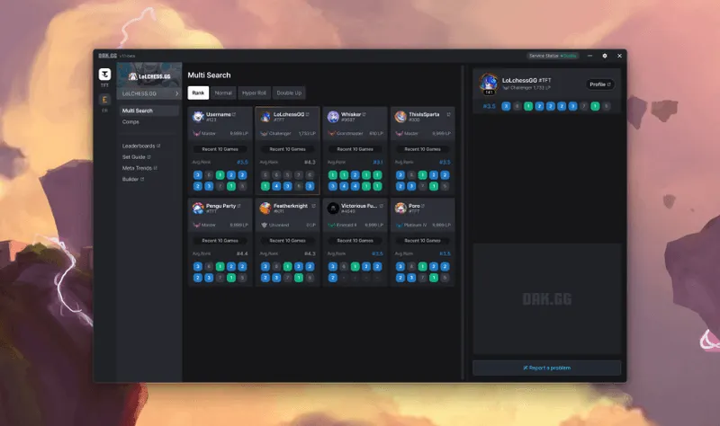Switch to the Double Up tab
Image resolution: width=720 pixels, height=426 pixels.
coord(289,93)
